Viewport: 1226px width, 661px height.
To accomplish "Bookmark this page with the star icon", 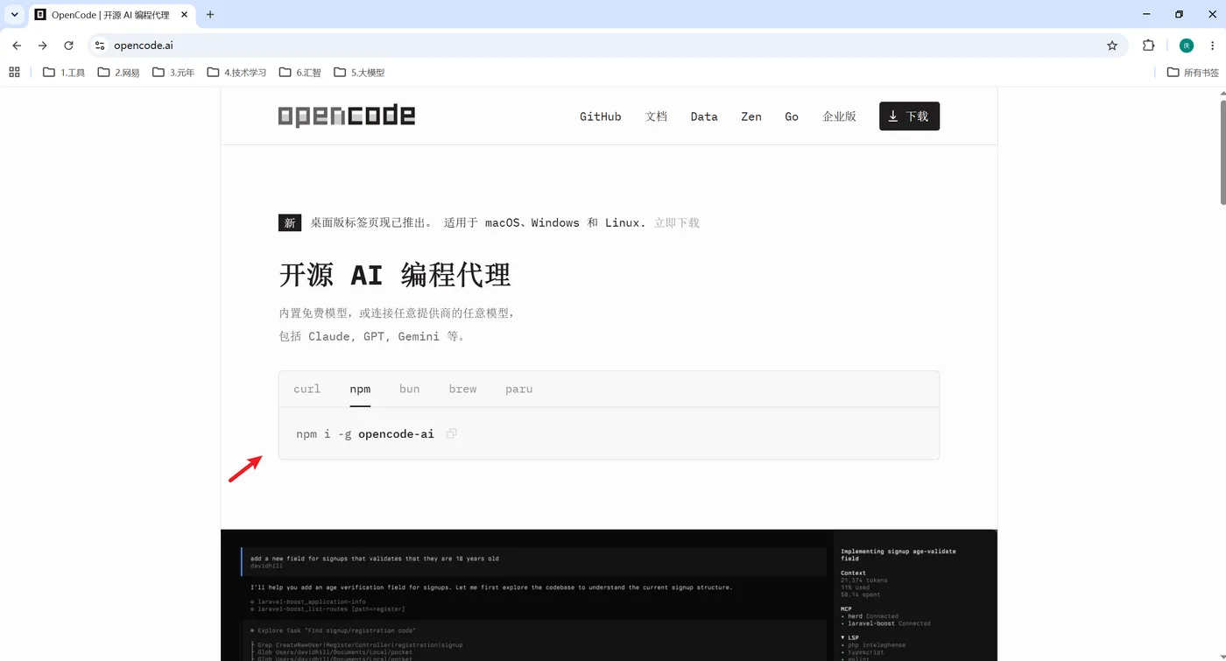I will click(x=1112, y=46).
